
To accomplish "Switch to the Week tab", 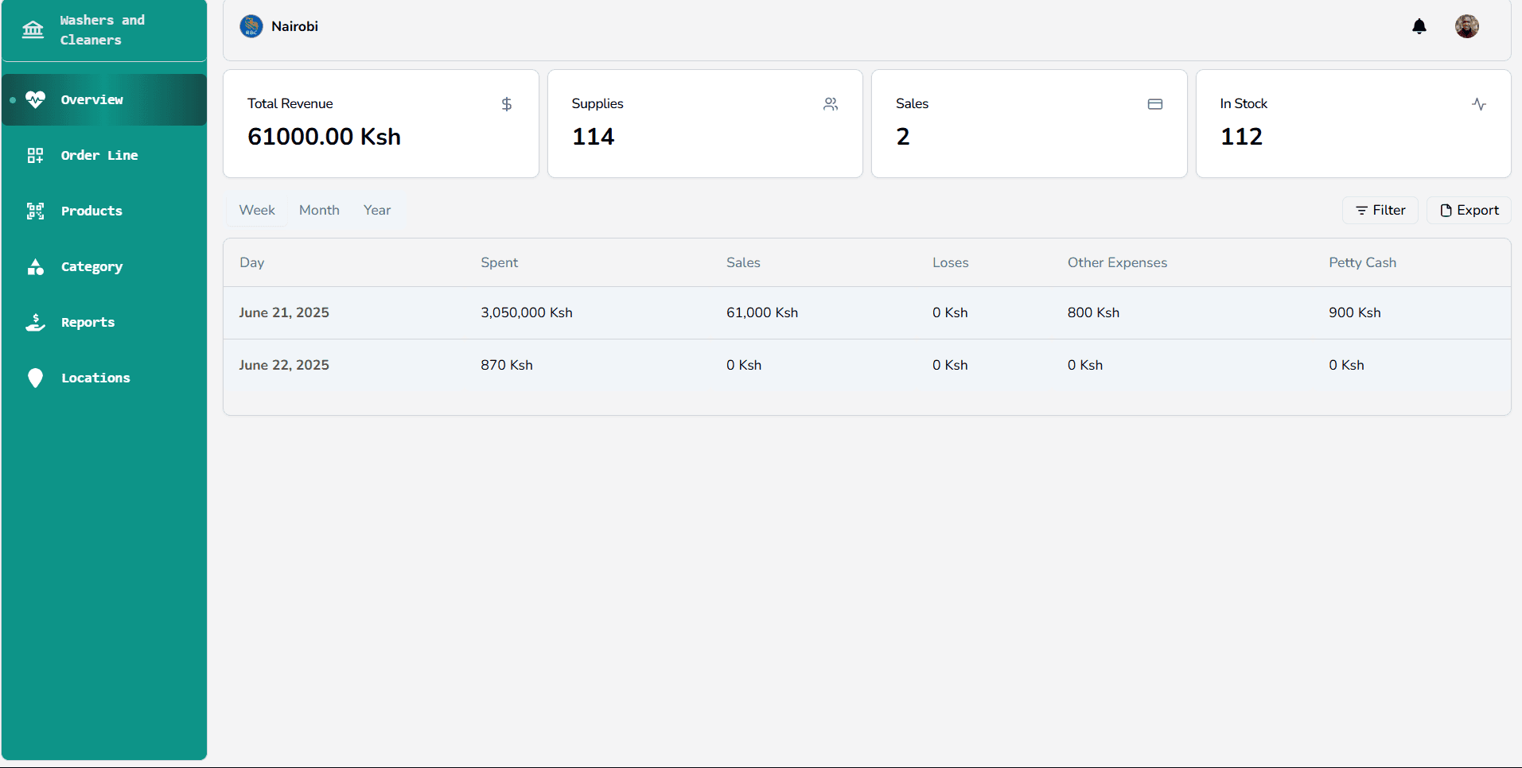I will (x=257, y=210).
